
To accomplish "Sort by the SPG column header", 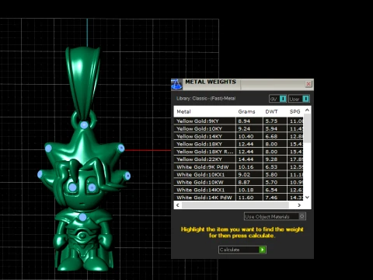I will (x=295, y=112).
